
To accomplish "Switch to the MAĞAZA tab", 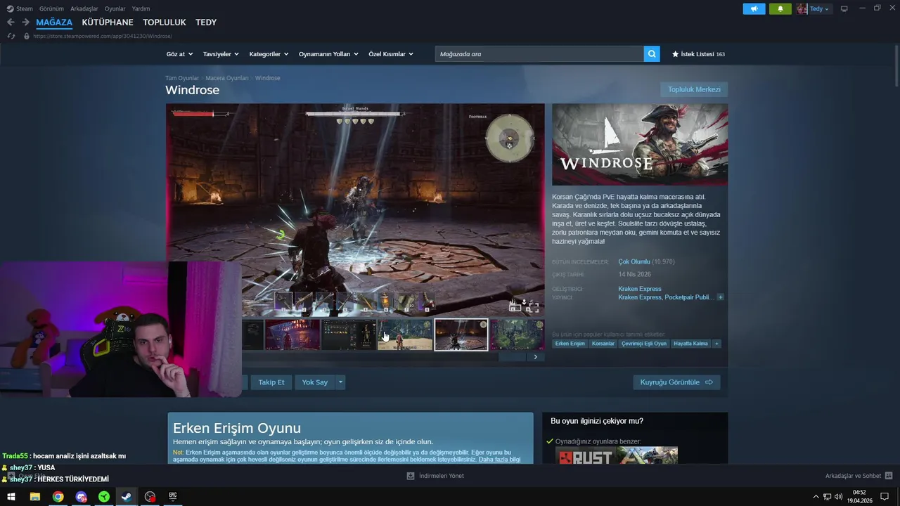I will (54, 22).
